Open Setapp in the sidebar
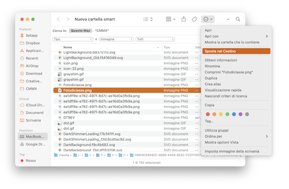The image size is (289, 189). click(x=31, y=35)
